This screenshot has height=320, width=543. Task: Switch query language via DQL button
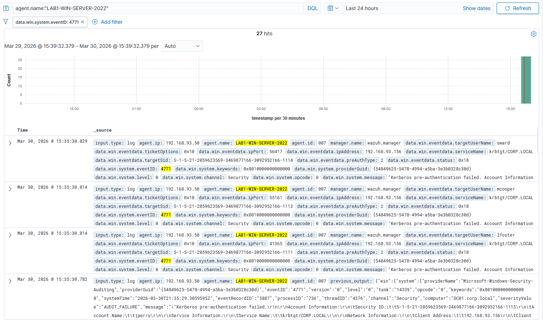point(312,8)
